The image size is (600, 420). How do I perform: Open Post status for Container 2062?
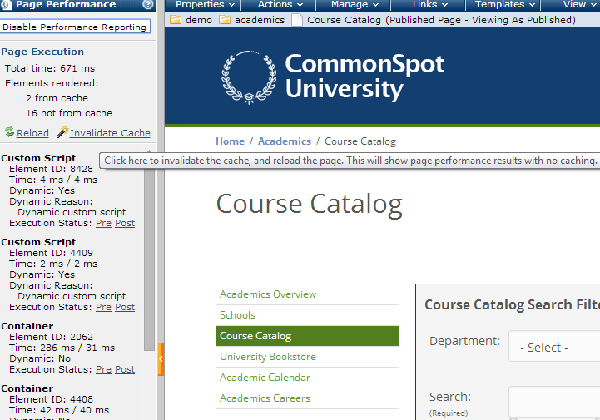[x=125, y=369]
